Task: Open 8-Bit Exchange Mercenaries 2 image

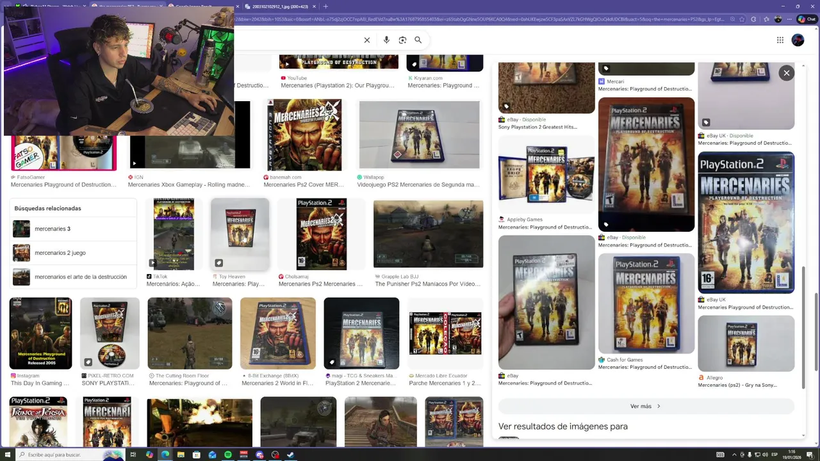Action: [277, 333]
